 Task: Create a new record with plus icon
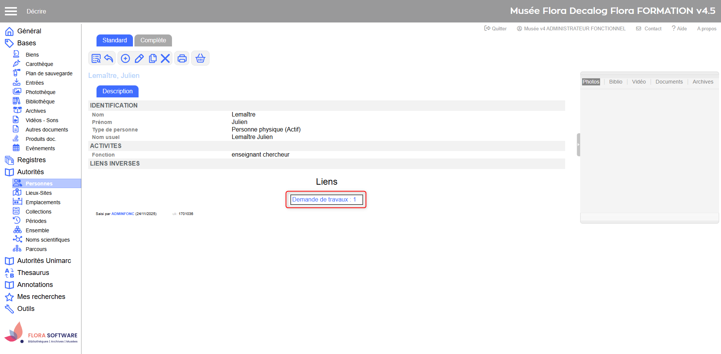click(x=125, y=58)
